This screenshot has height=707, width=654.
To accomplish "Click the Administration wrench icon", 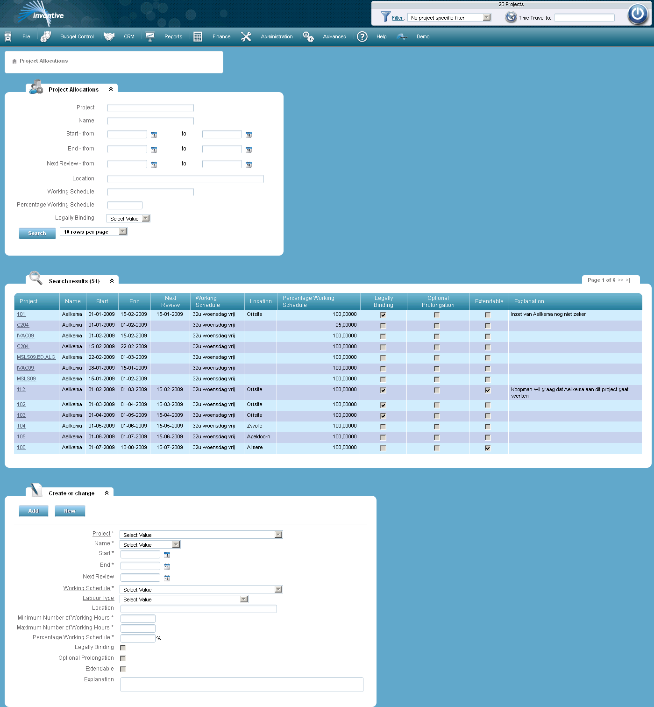I will pos(246,36).
